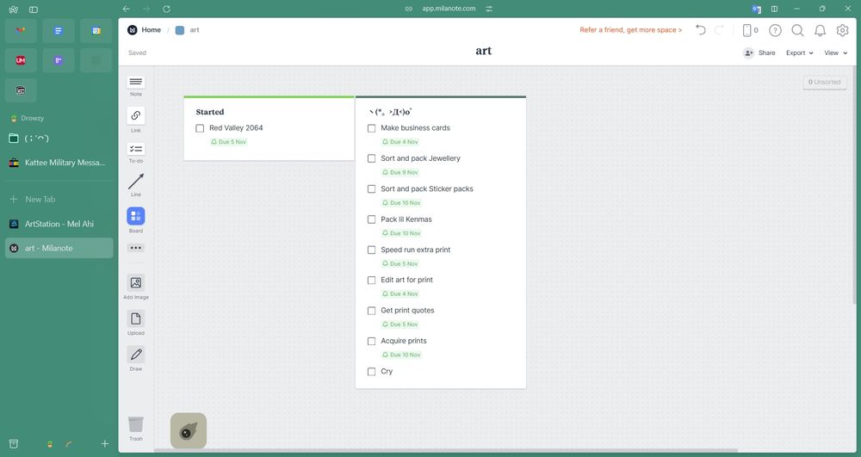861x457 pixels.
Task: Check off Make business cards
Action: pos(372,128)
